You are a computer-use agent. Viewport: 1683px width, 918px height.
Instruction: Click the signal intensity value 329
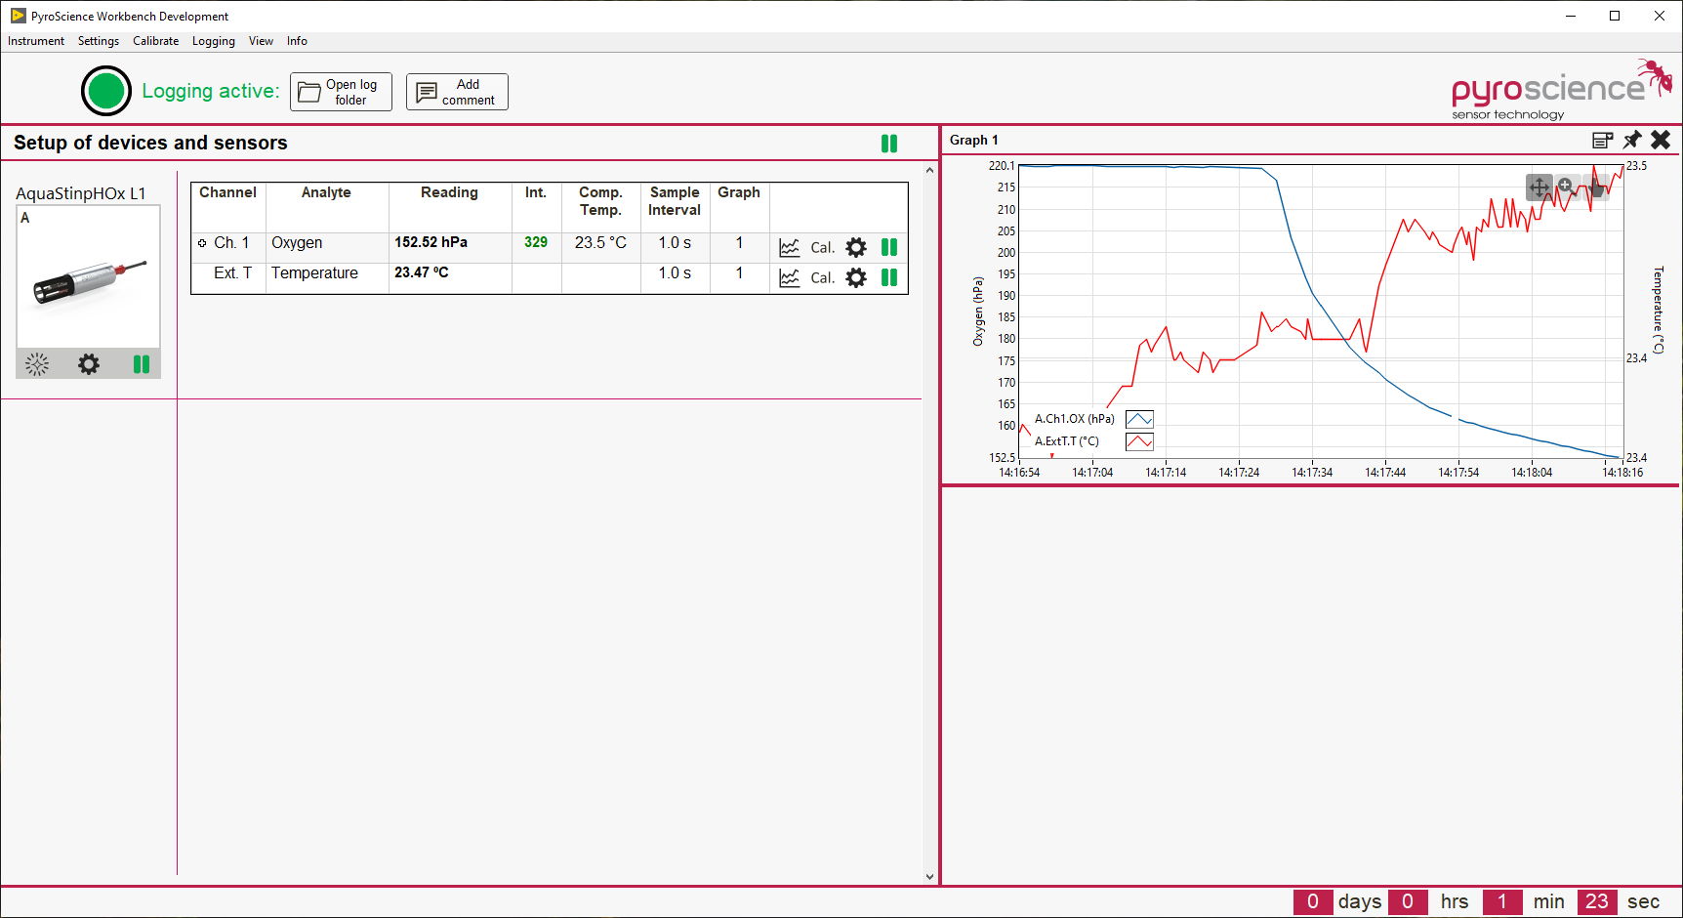(x=536, y=242)
